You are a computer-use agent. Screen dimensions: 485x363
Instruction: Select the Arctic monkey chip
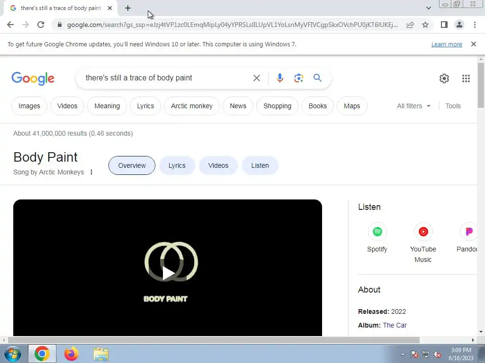192,106
